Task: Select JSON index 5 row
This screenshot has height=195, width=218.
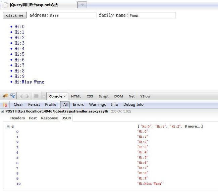Action: click(x=17, y=158)
